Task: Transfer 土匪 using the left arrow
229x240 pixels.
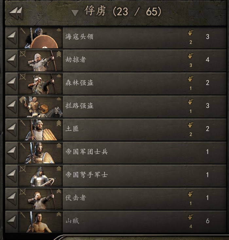Action: click(x=12, y=130)
